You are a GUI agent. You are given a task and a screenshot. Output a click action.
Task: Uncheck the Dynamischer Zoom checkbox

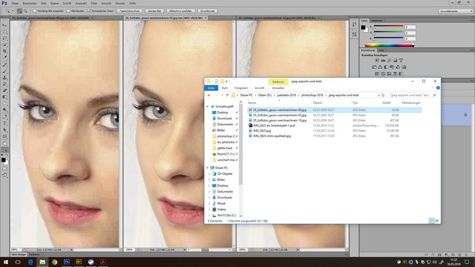pyautogui.click(x=90, y=11)
